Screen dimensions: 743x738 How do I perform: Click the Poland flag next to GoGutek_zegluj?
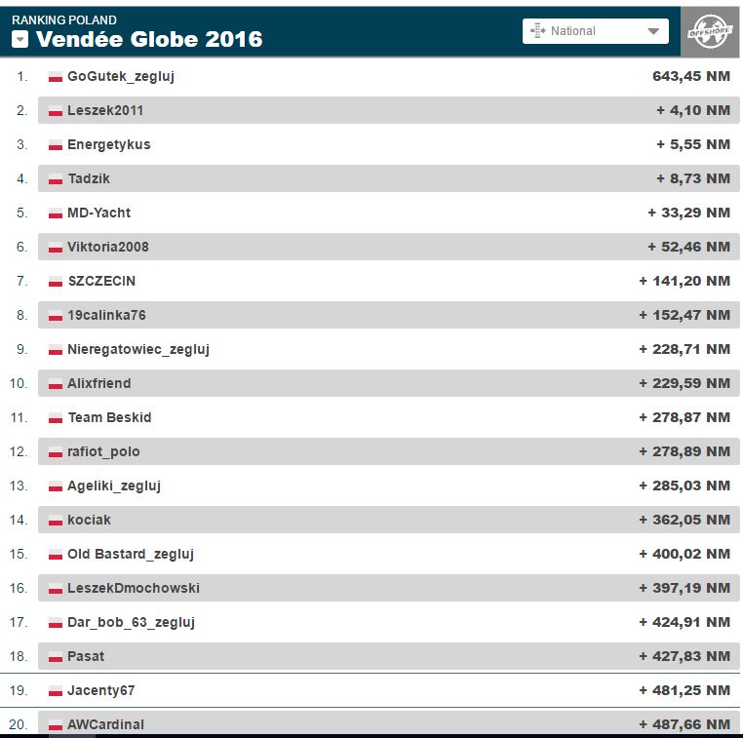coord(56,77)
